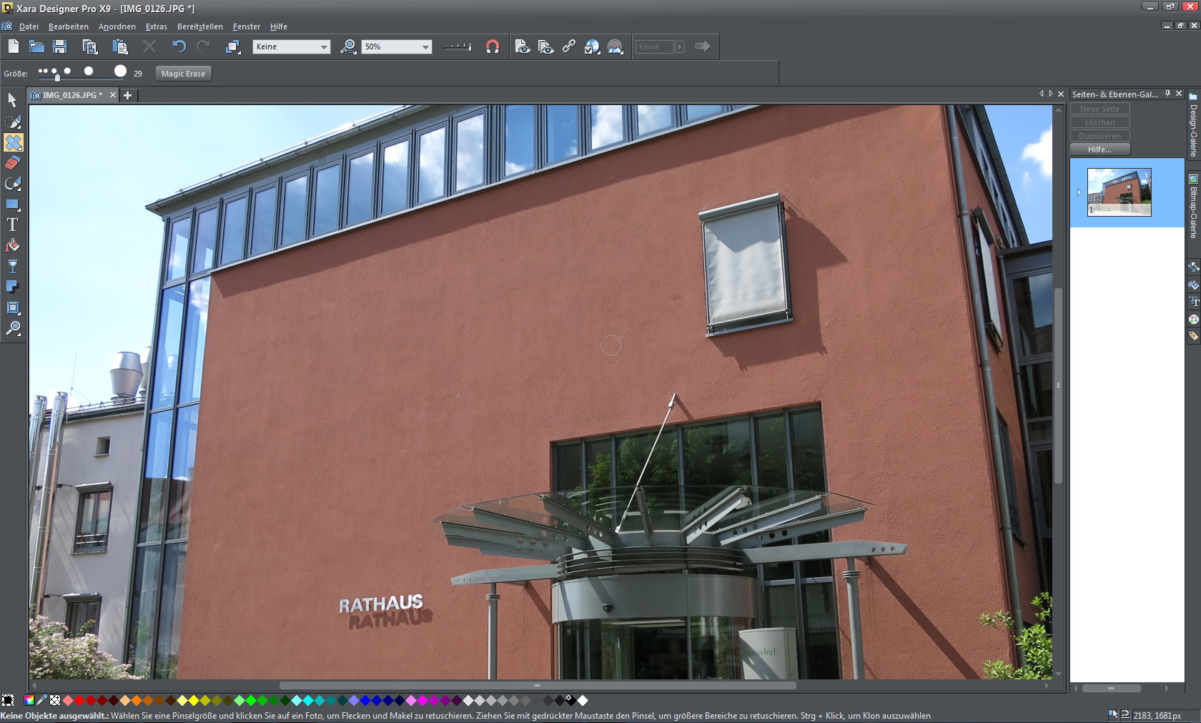
Task: Toggle the red magnet snapping icon
Action: pyautogui.click(x=493, y=46)
